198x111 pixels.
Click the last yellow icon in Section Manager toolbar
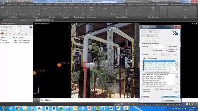(26, 34)
